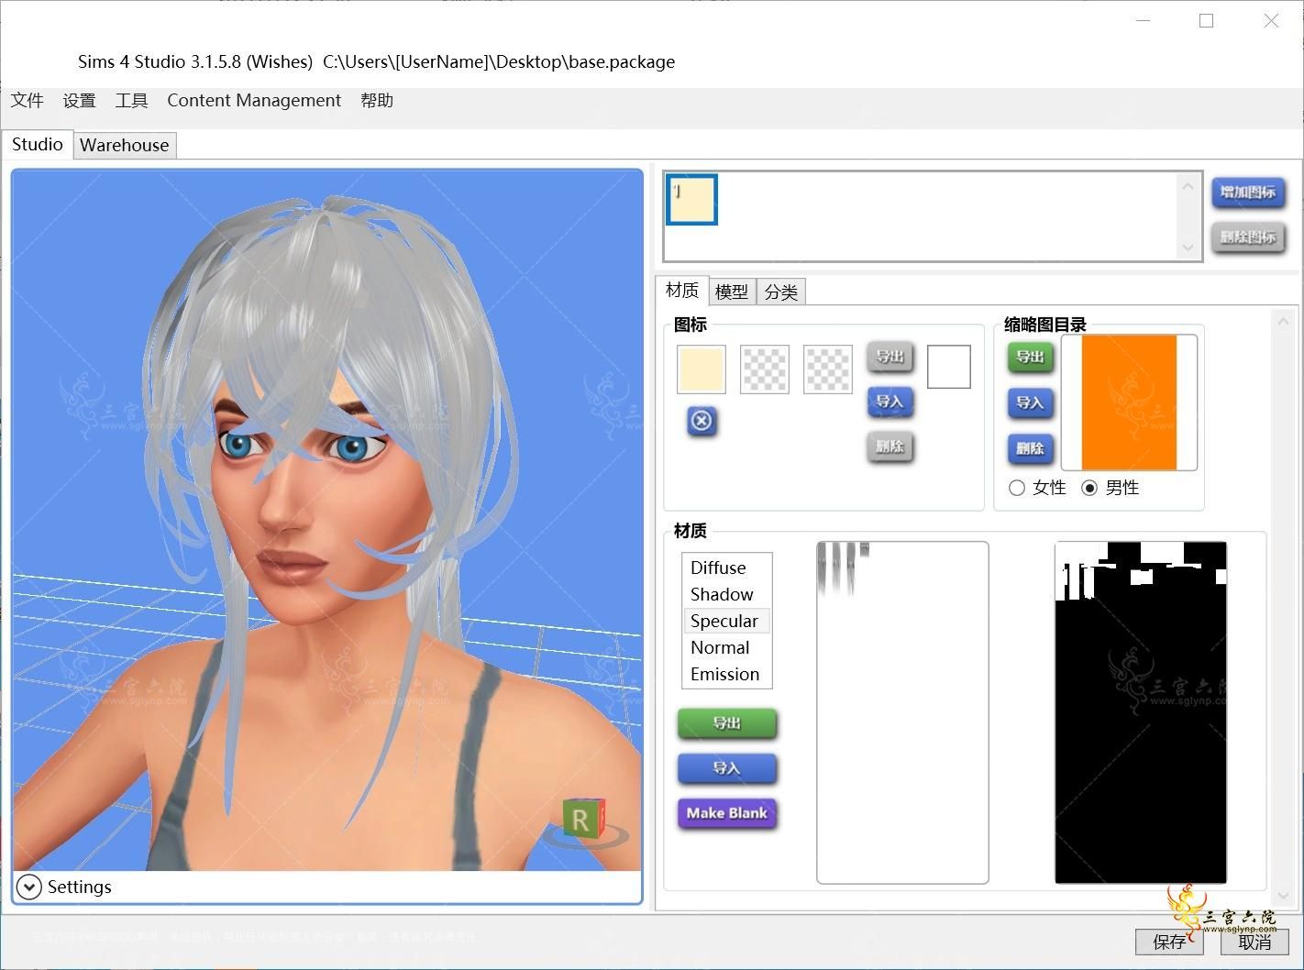Click the swatch list scroll down arrow

1188,247
